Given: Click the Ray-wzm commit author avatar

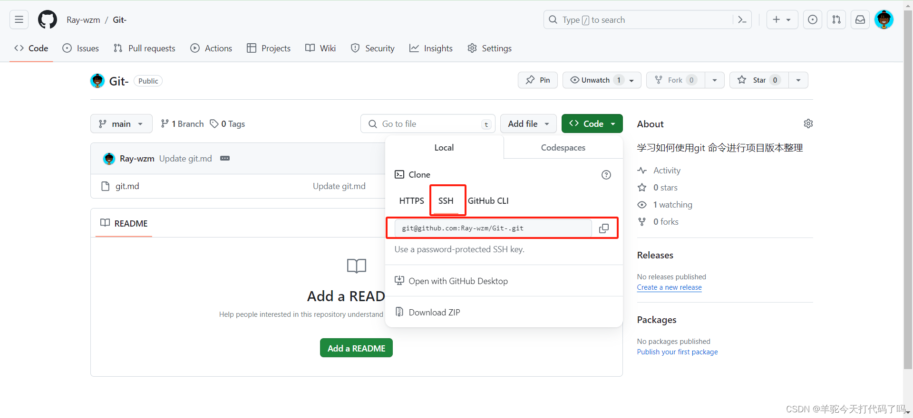Looking at the screenshot, I should pyautogui.click(x=109, y=159).
